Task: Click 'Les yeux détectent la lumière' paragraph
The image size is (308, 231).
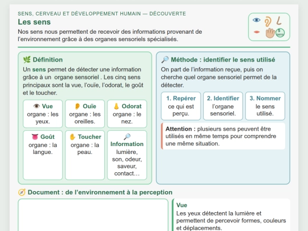Action: (x=231, y=221)
